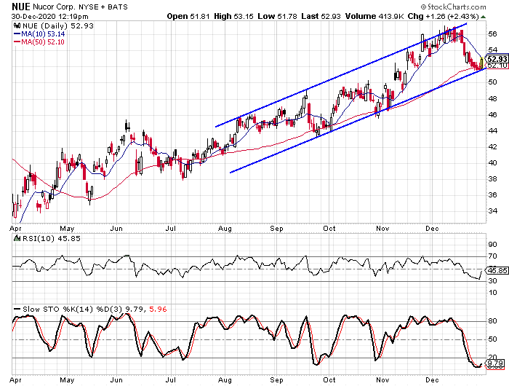Click the Chg +1.26 (+2.43%) value
The image size is (509, 386).
click(444, 16)
